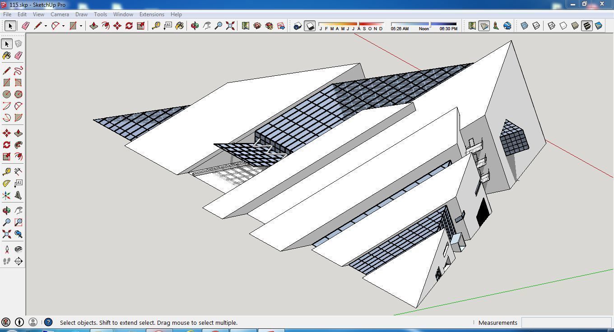Click Zoom Extents in top toolbar
The width and height of the screenshot is (614, 332).
coord(230,26)
